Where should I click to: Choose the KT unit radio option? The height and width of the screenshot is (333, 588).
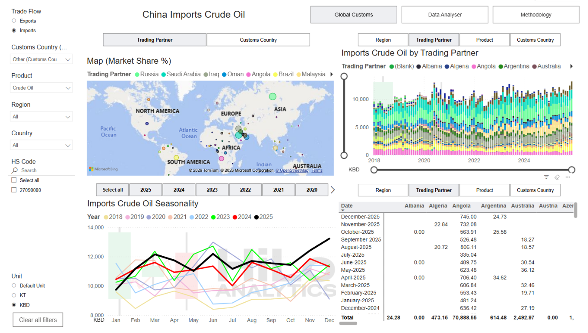click(14, 295)
